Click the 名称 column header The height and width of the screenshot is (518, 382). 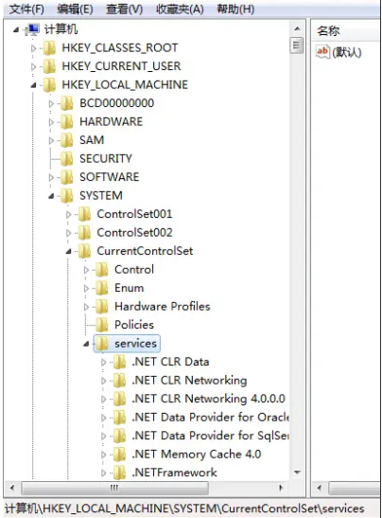346,31
